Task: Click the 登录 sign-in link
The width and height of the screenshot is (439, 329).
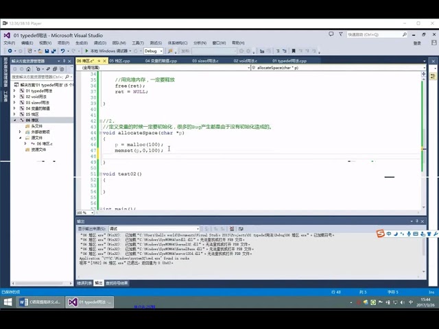Action: click(417, 43)
